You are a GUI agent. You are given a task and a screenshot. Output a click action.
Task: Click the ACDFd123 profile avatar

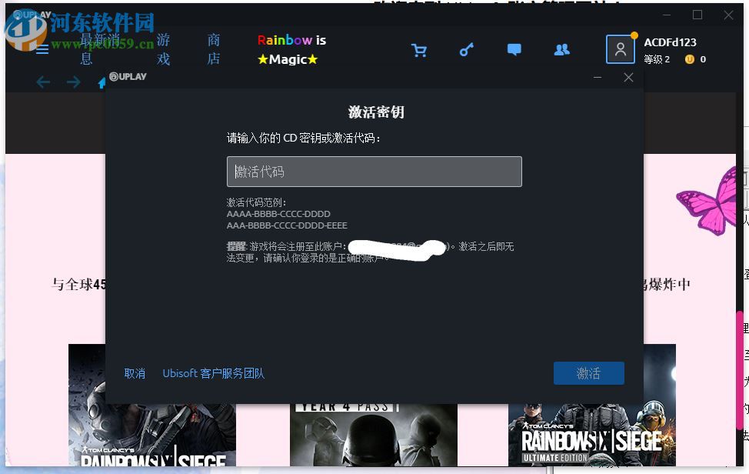pyautogui.click(x=620, y=48)
